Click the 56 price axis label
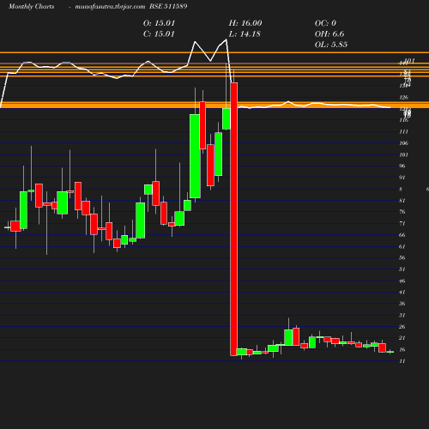This screenshot has height=429, width=429. point(402,258)
